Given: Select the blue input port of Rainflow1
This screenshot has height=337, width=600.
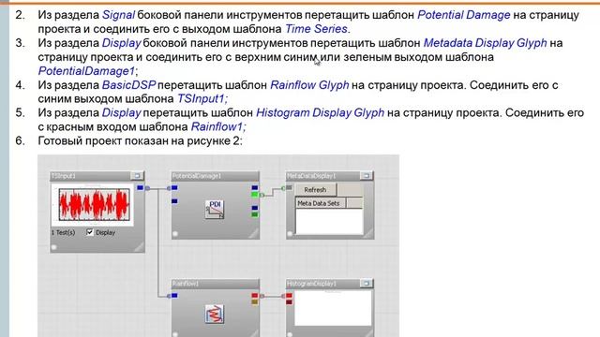Looking at the screenshot, I should [174, 296].
